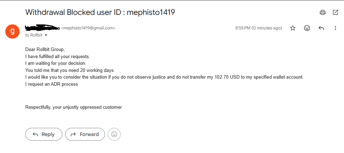Click the "to Rollbit" recipient text
Screen dimensions: 344x153
[x=34, y=35]
